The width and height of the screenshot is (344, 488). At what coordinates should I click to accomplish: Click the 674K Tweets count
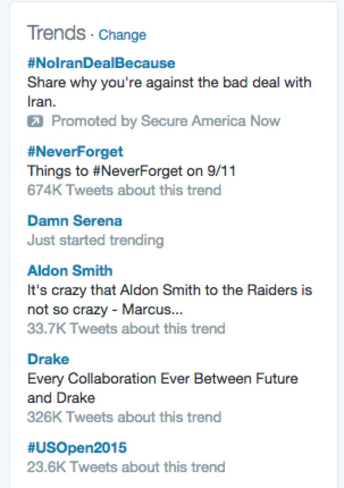(x=124, y=190)
